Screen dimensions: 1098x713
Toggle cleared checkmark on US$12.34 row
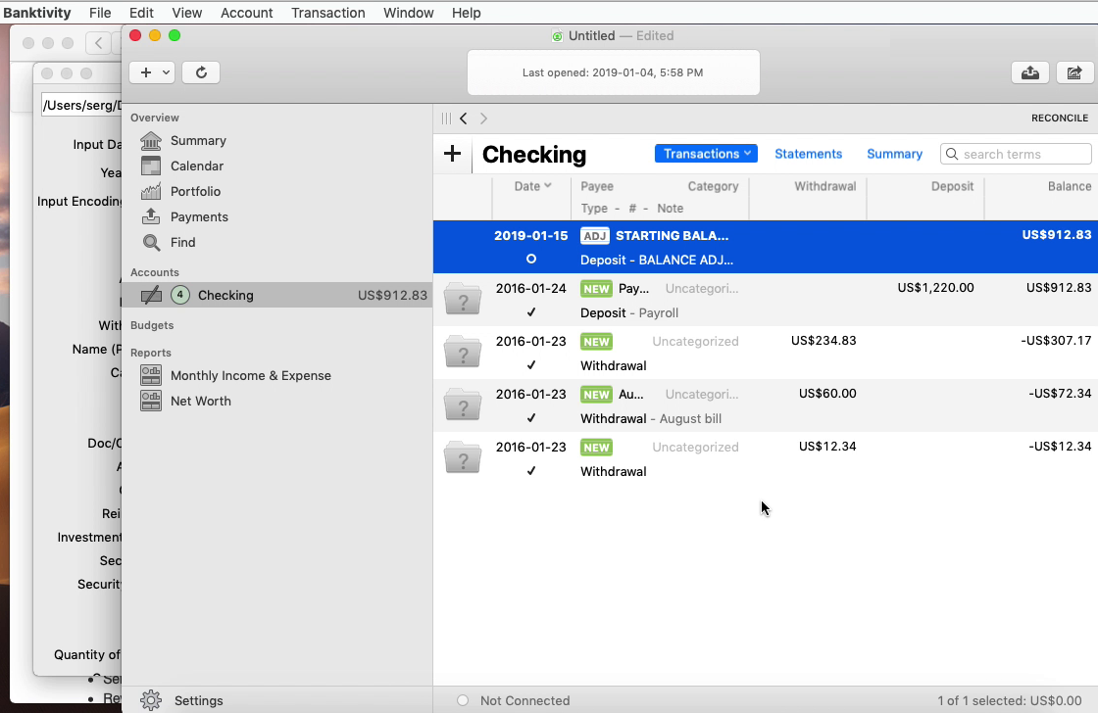530,471
